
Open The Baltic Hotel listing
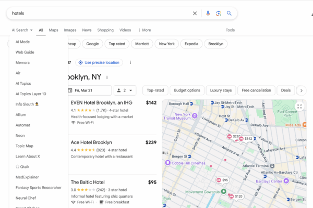pos(88,183)
